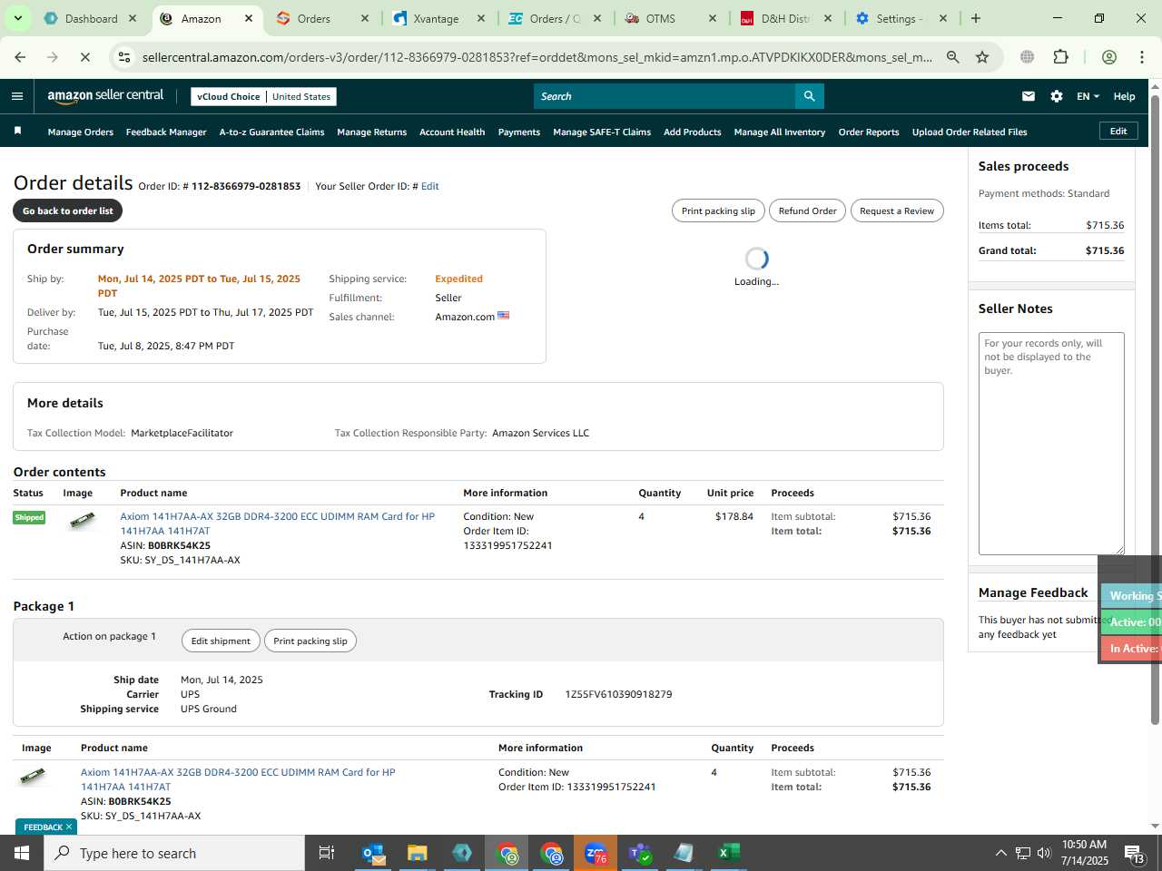The width and height of the screenshot is (1162, 871).
Task: Open Add Products menu
Action: pos(693,132)
